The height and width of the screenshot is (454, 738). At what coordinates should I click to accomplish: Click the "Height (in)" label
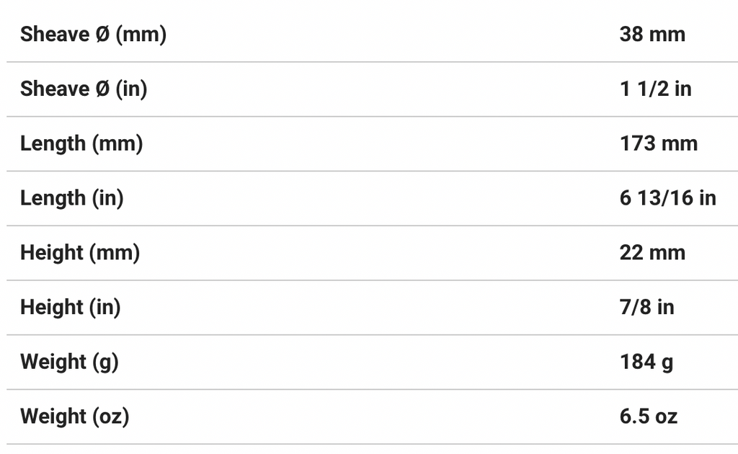coord(71,308)
